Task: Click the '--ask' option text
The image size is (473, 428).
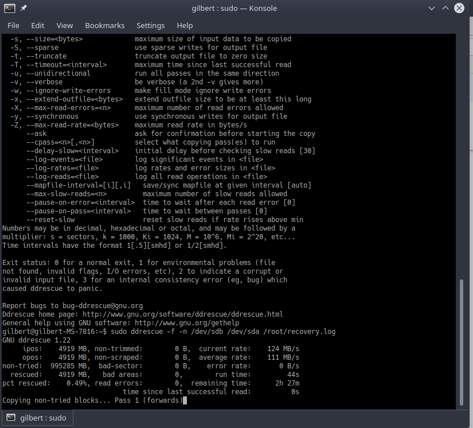Action: pyautogui.click(x=37, y=134)
